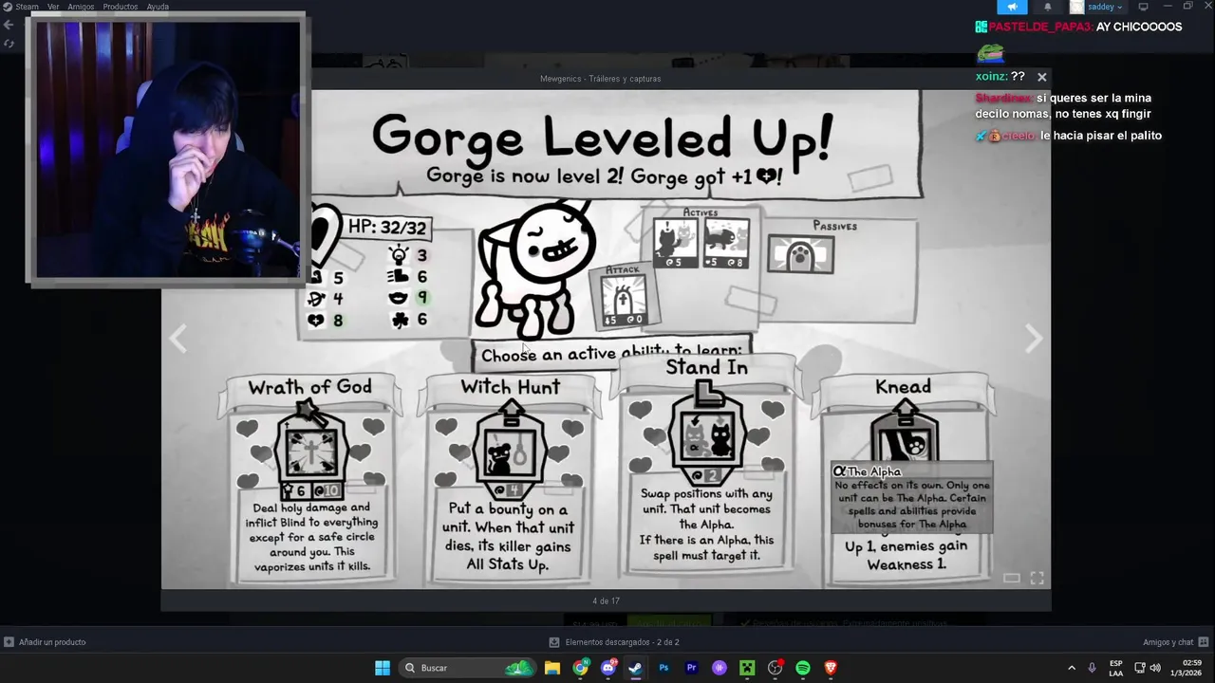Click the Big Picture monitor icon
1215x683 pixels.
(x=1143, y=7)
